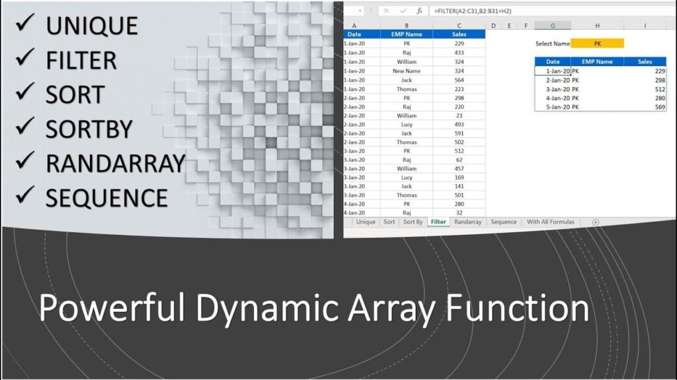Select the column G header
677x380 pixels.
coord(553,24)
